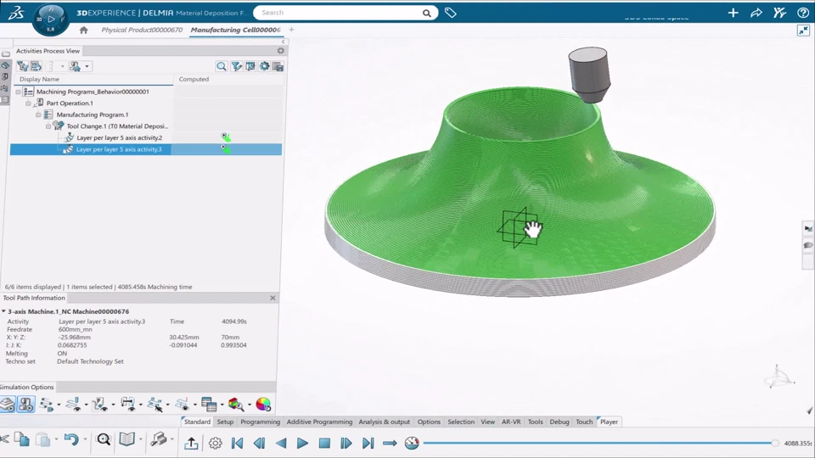Click the tag icon beside the search box
Image resolution: width=815 pixels, height=458 pixels.
[451, 13]
